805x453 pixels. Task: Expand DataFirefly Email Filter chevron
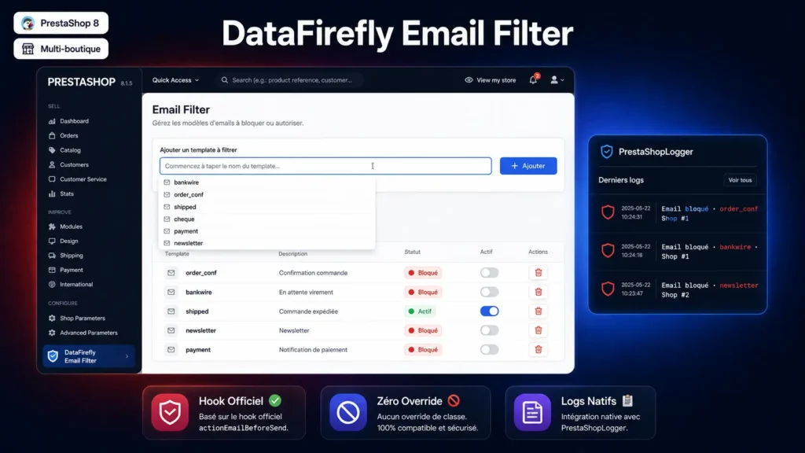click(x=127, y=356)
